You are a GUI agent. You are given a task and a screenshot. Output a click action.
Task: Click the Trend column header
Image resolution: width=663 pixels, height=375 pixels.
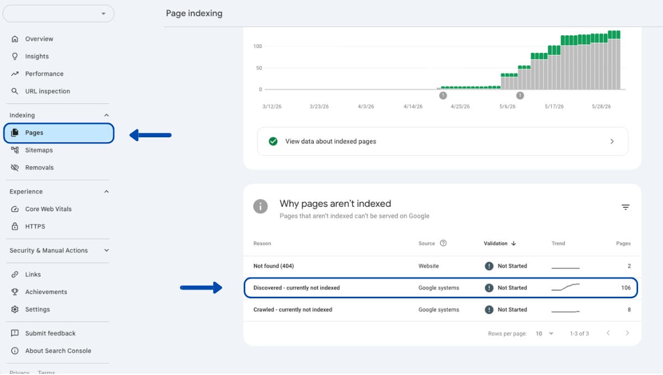558,243
